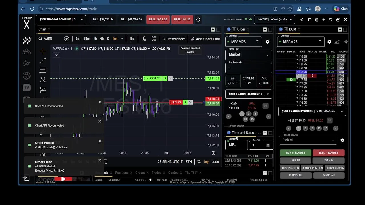Select the Time and Sales tab
This screenshot has height=205, width=365.
pos(243,133)
